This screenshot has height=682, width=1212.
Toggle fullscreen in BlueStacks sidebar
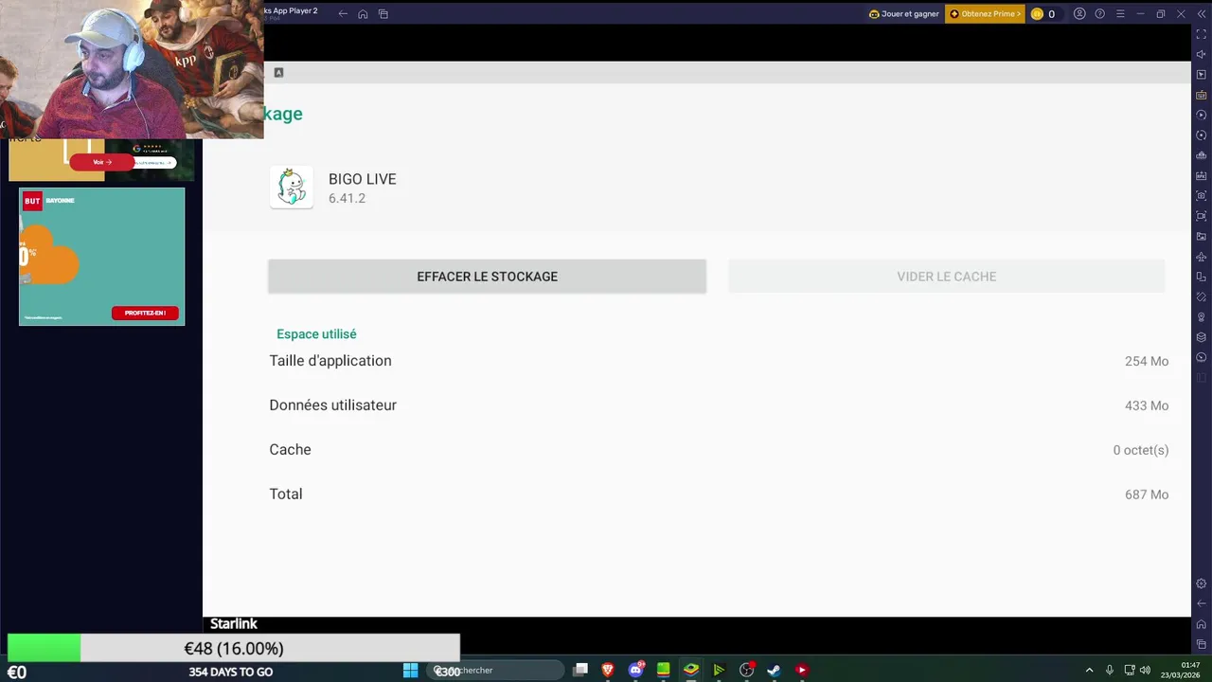[x=1202, y=34]
